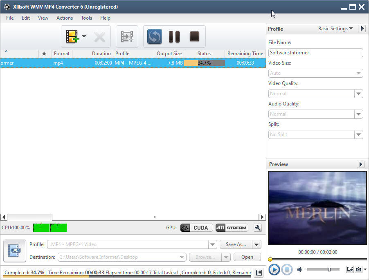Expand the Preview panel arrow button
The image size is (369, 280).
pyautogui.click(x=360, y=164)
